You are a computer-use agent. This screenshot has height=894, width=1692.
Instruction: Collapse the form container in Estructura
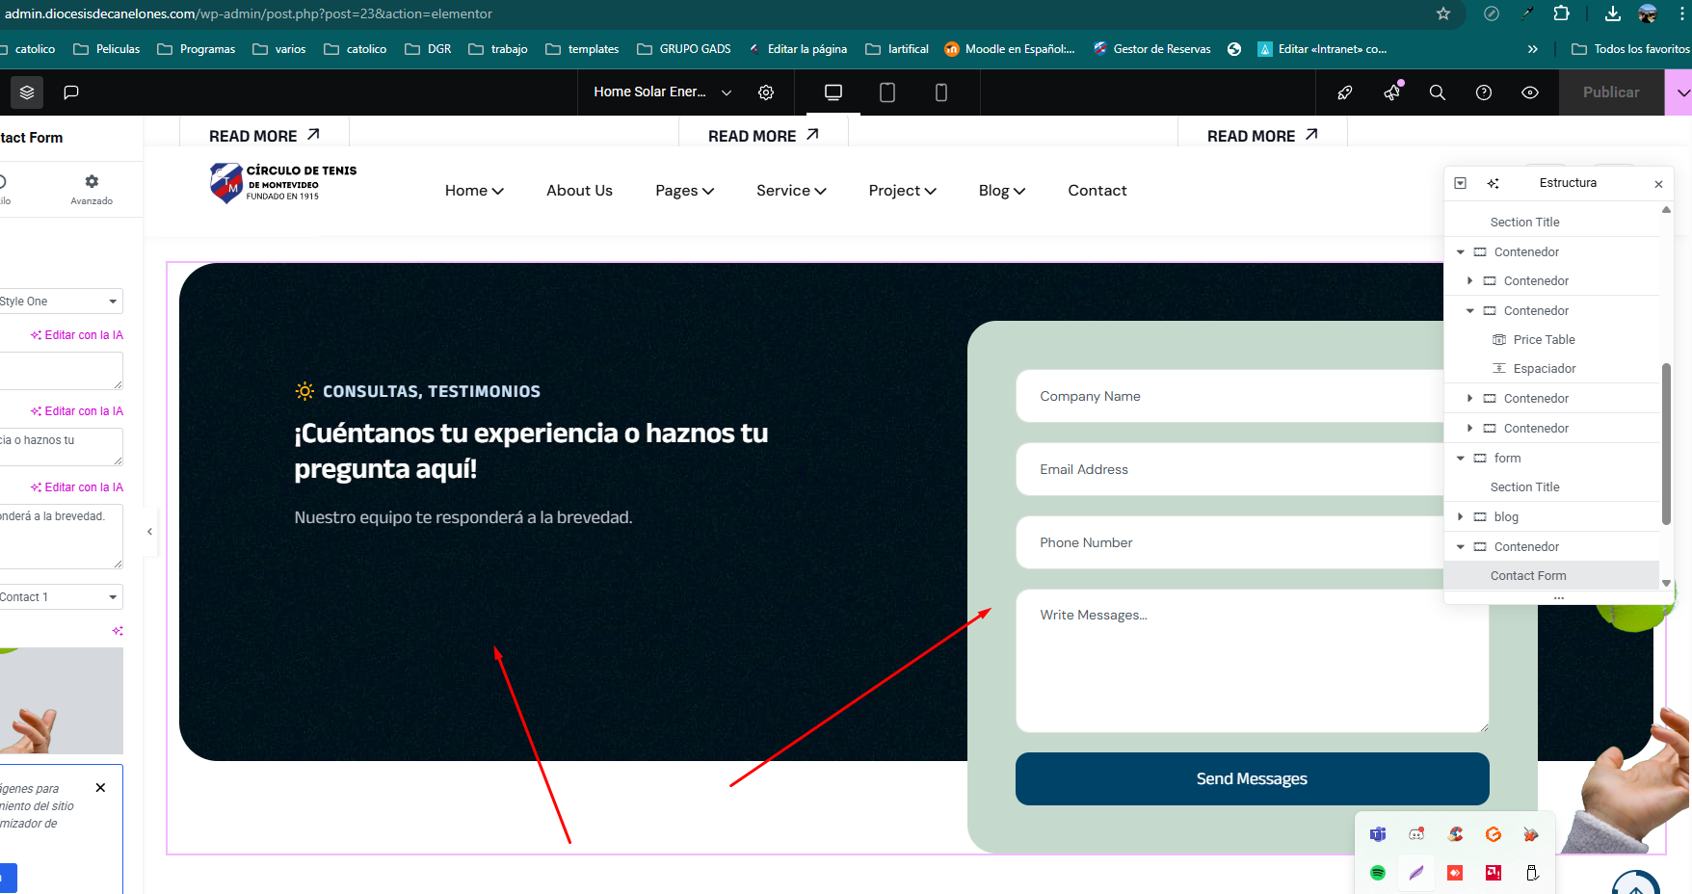pyautogui.click(x=1461, y=459)
